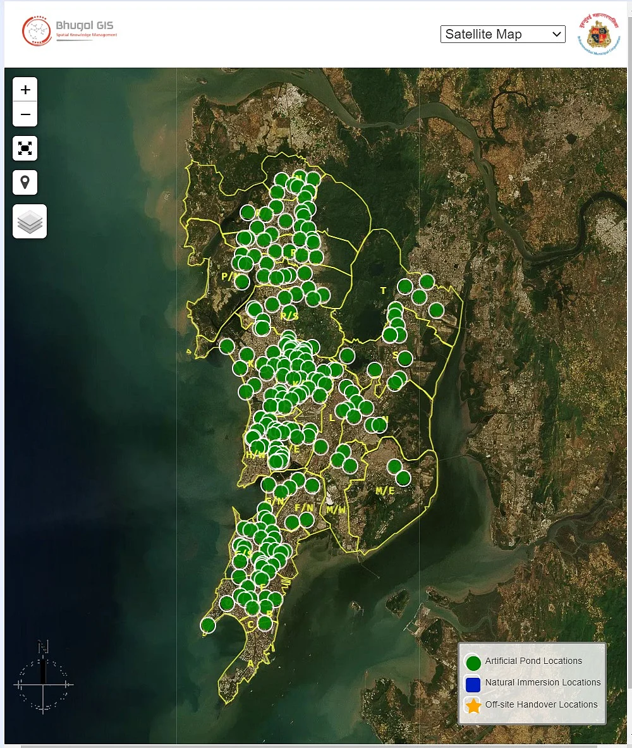The height and width of the screenshot is (748, 632).
Task: Click the Satellite Map dropdown arrow
Action: (x=556, y=34)
